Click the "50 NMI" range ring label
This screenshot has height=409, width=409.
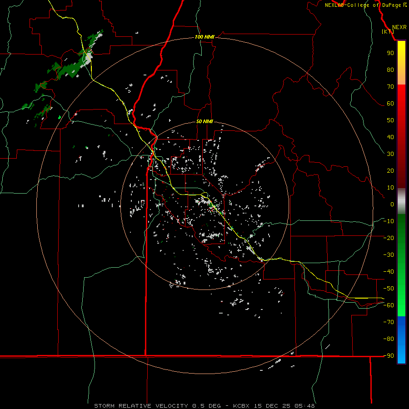click(x=204, y=121)
